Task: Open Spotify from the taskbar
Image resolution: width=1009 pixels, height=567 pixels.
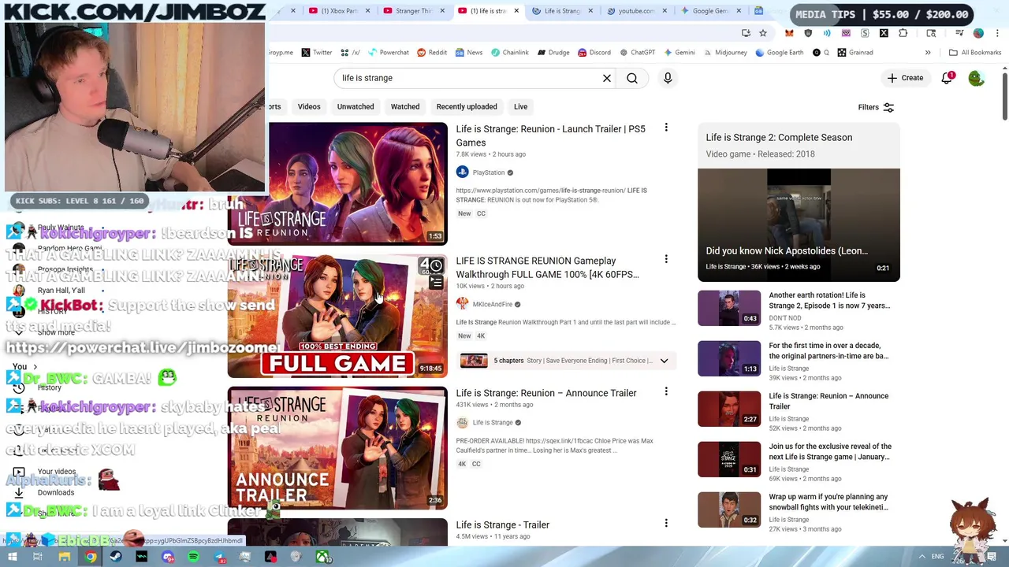Action: pos(193,557)
